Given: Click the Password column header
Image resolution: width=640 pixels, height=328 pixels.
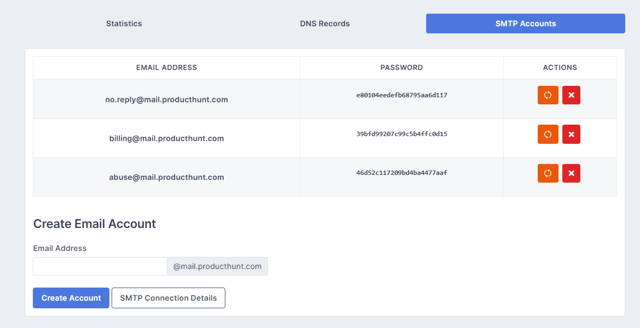Looking at the screenshot, I should tap(402, 68).
